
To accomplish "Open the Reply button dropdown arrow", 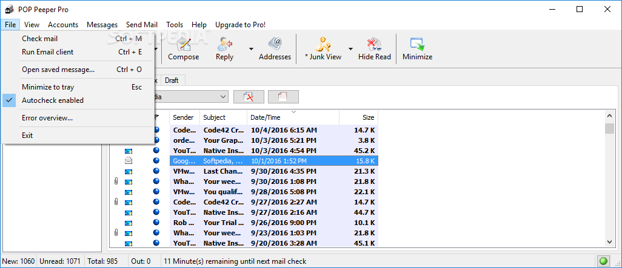I will tap(251, 48).
